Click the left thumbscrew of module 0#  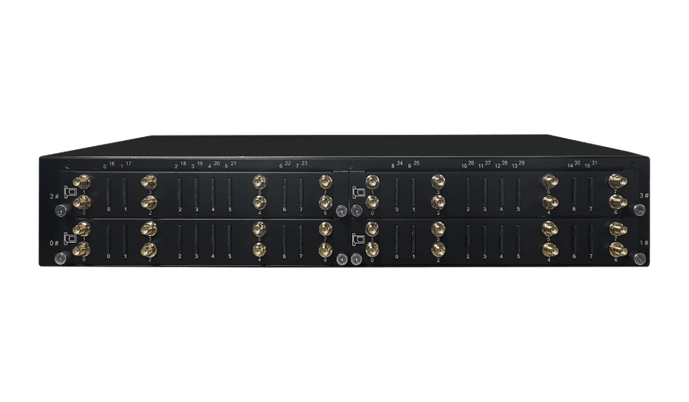tap(60, 258)
